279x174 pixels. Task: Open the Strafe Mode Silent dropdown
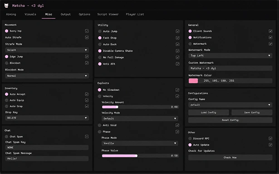point(47,50)
